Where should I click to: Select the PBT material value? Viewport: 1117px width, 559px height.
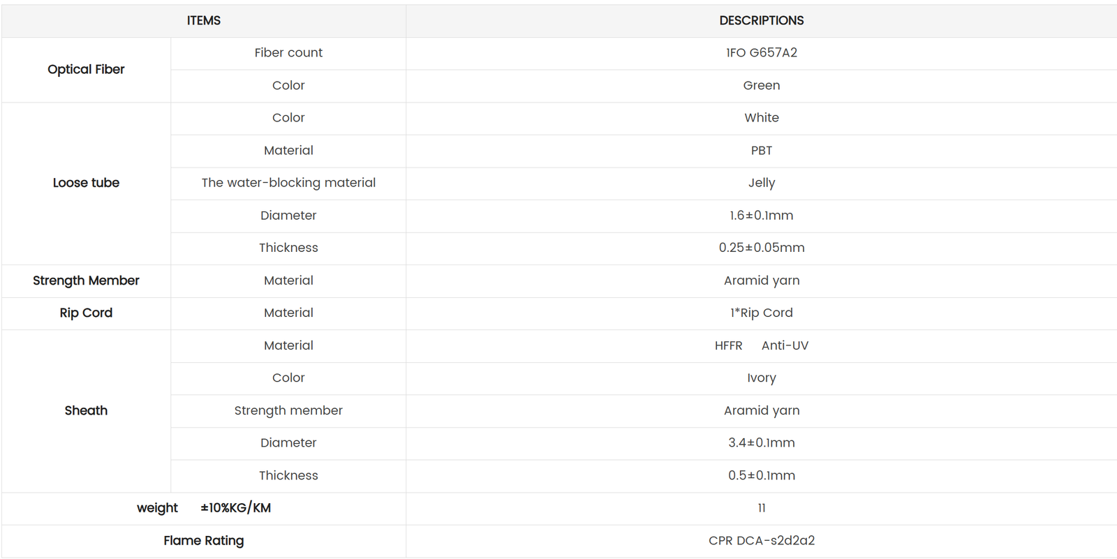761,151
